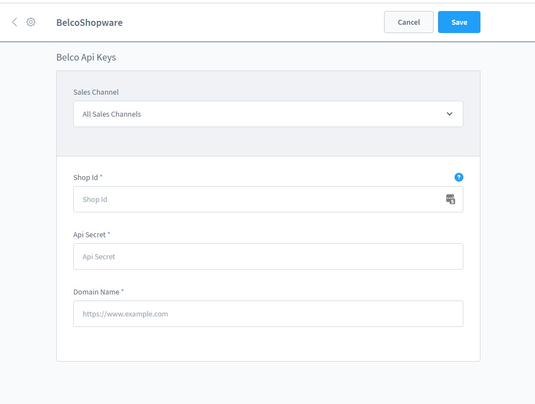Viewport: 535px width, 404px height.
Task: Click the BelcoShopware page title
Action: tap(89, 23)
